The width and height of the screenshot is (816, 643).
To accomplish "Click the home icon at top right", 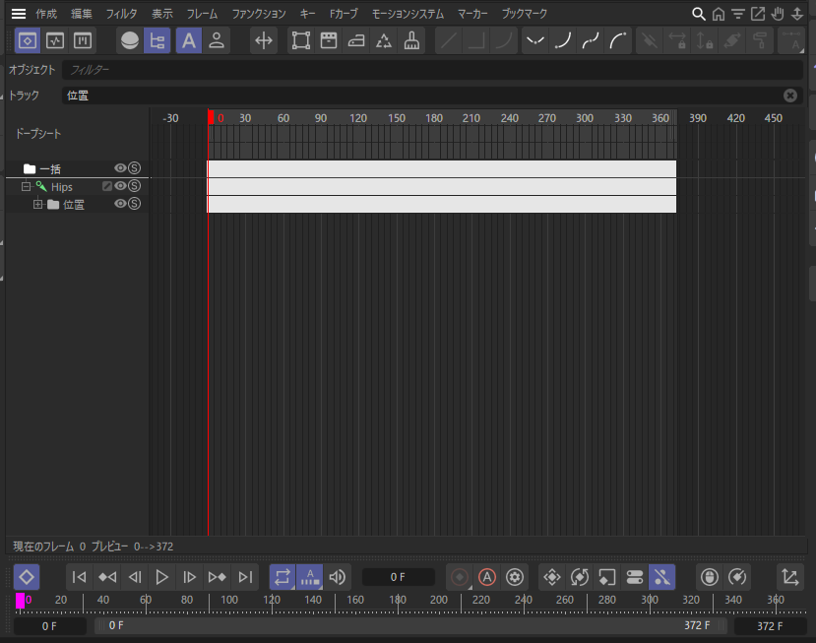I will (x=719, y=14).
